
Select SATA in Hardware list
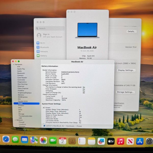pyautogui.click(x=20, y=110)
